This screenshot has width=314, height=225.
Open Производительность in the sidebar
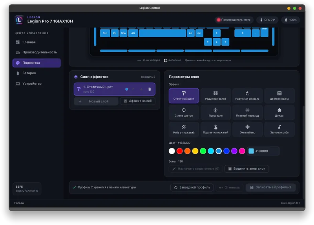pyautogui.click(x=37, y=52)
